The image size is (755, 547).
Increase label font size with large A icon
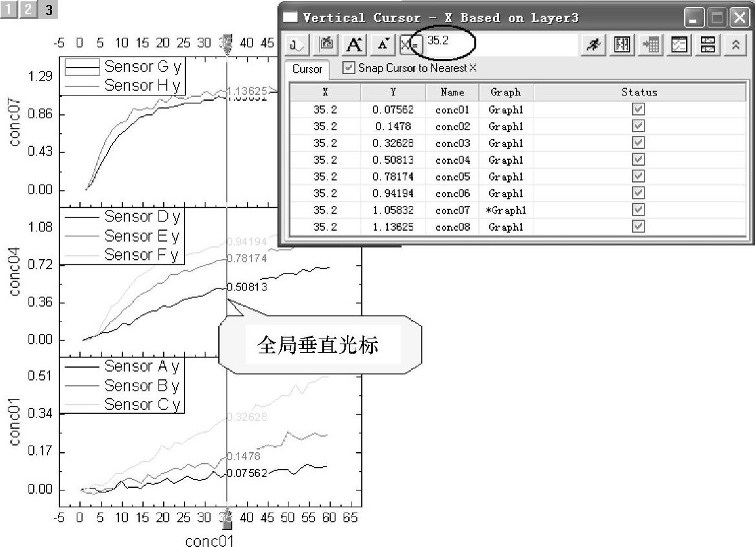[x=354, y=45]
